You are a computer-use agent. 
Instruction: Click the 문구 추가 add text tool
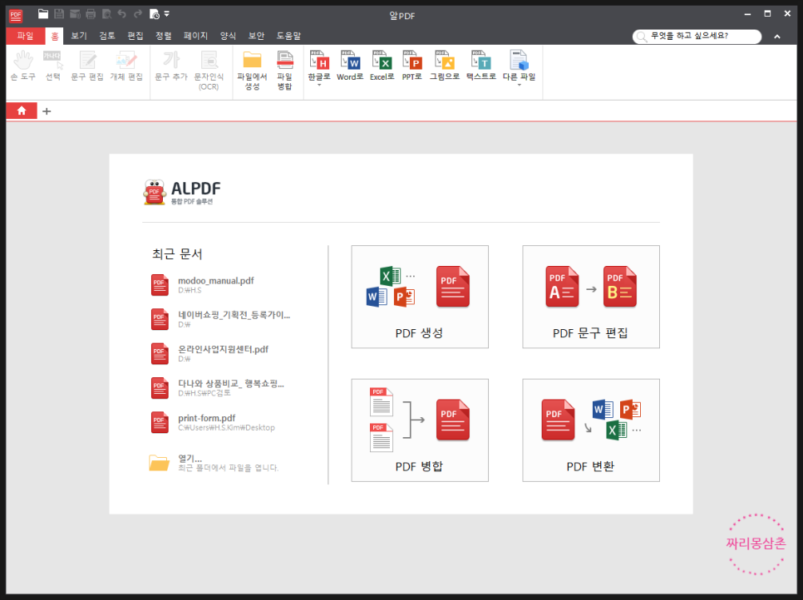[171, 66]
